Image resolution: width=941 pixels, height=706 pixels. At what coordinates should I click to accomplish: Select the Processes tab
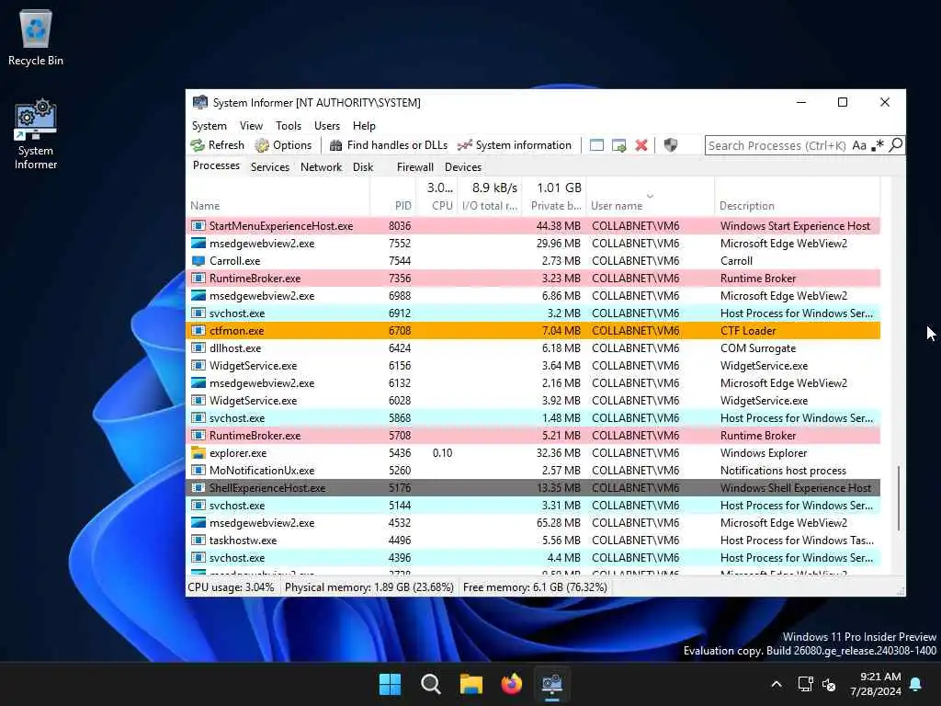tap(216, 165)
